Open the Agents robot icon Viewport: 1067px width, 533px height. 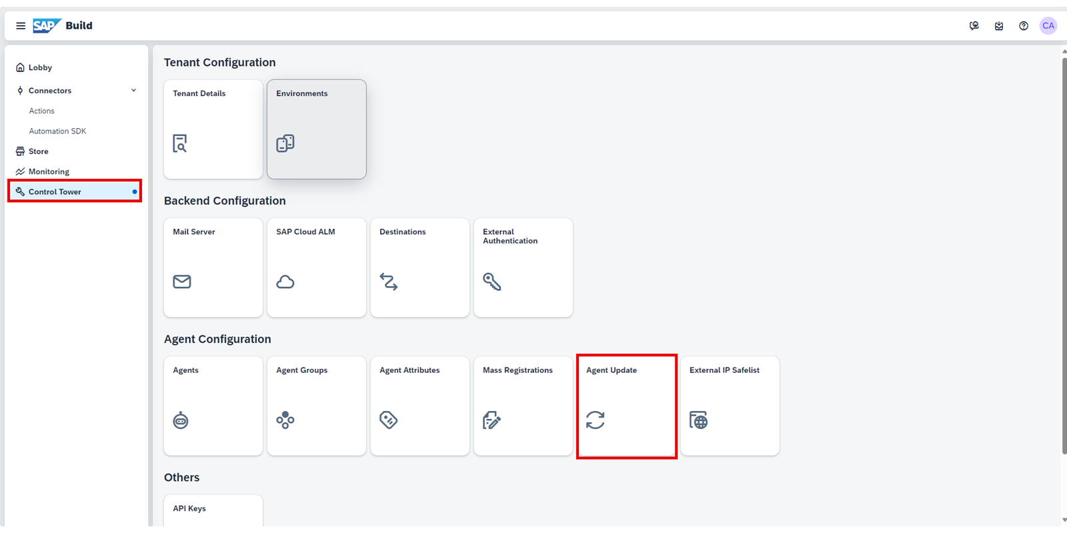[181, 420]
